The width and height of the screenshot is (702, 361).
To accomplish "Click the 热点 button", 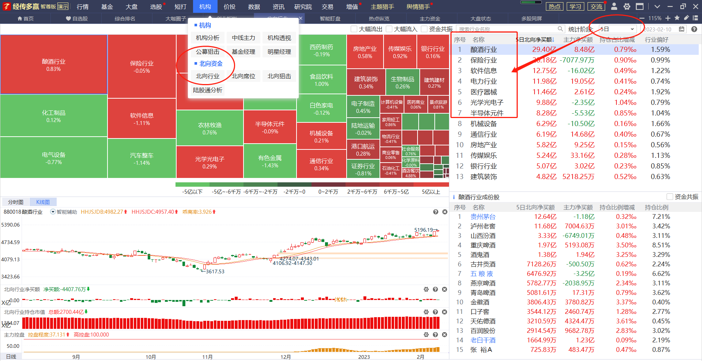I will (555, 7).
